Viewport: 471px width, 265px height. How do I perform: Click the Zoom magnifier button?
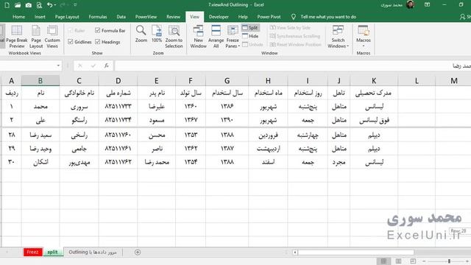[x=141, y=34]
